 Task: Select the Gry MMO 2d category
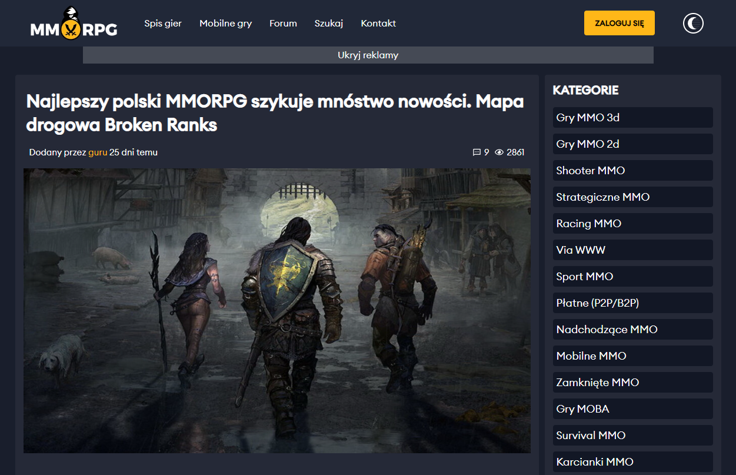(x=632, y=144)
